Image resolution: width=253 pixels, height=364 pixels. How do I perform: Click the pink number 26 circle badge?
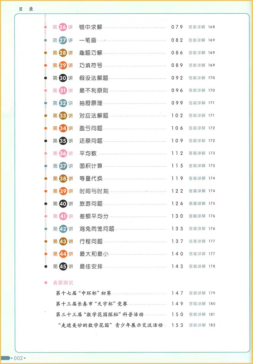(63, 27)
